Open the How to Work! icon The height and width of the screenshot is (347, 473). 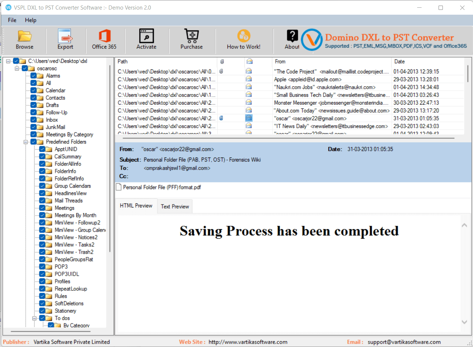243,36
